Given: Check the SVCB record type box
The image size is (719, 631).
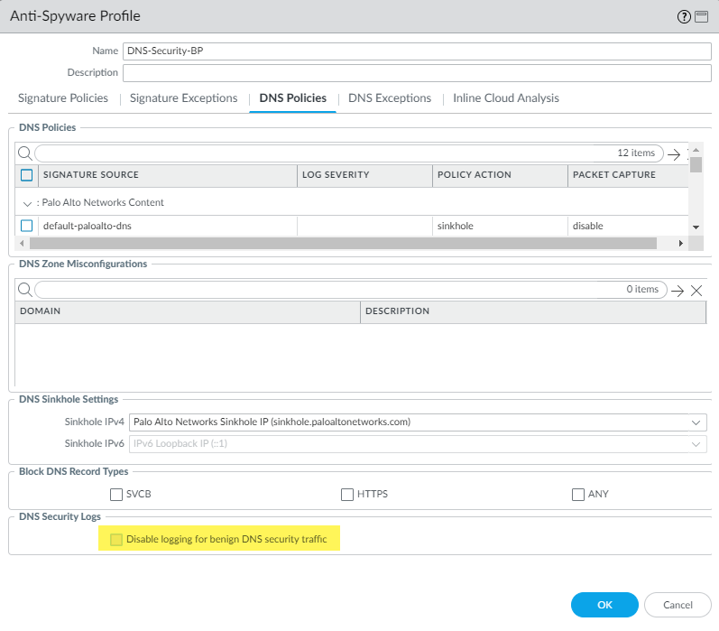Looking at the screenshot, I should click(x=115, y=495).
